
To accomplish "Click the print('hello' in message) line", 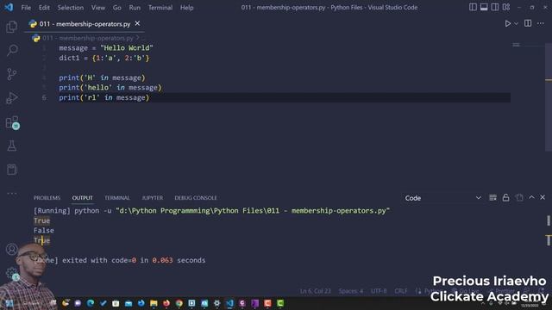I will pos(110,88).
